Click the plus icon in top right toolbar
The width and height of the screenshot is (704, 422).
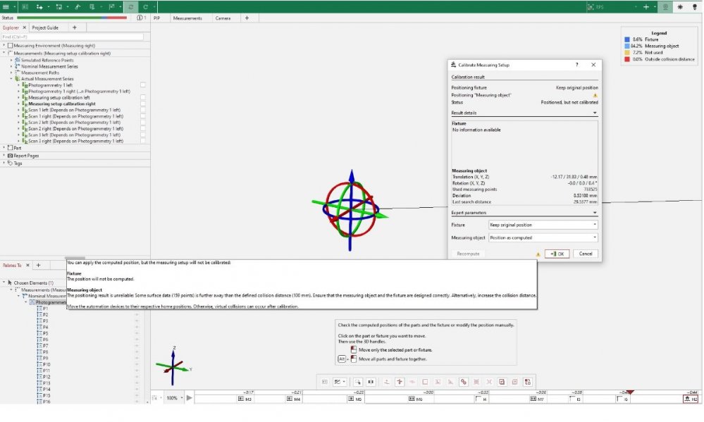646,6
